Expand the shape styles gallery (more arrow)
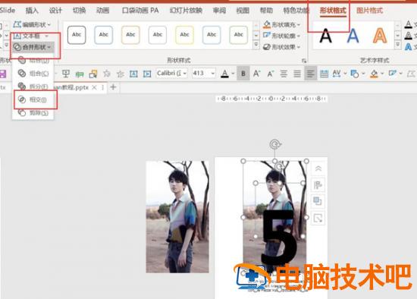 coord(256,45)
